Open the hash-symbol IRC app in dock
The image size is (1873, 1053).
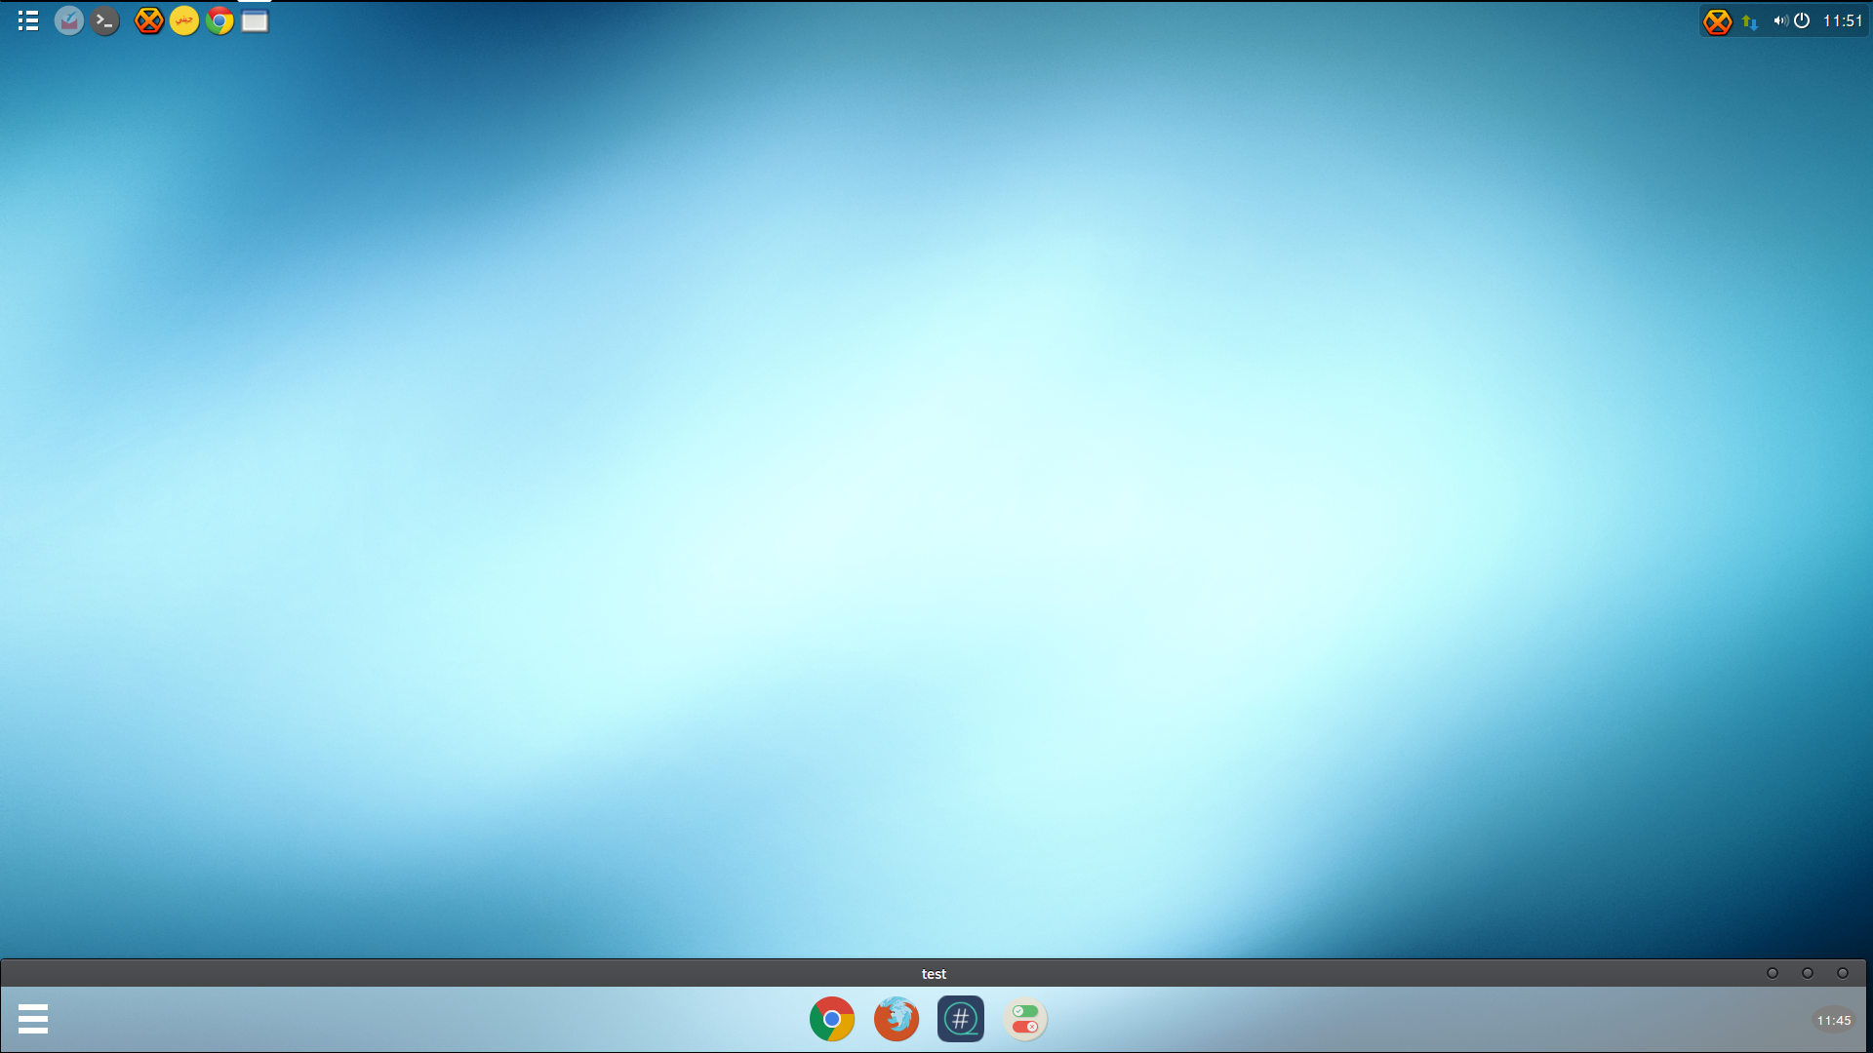point(961,1019)
